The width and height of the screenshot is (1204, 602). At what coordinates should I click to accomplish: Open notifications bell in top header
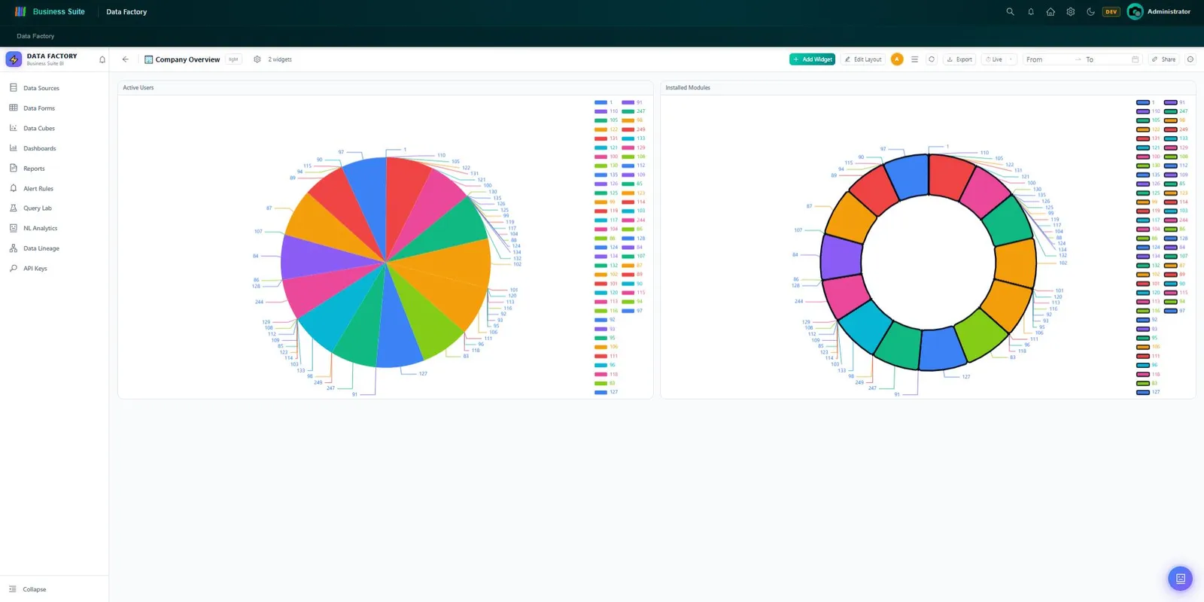coord(1030,11)
